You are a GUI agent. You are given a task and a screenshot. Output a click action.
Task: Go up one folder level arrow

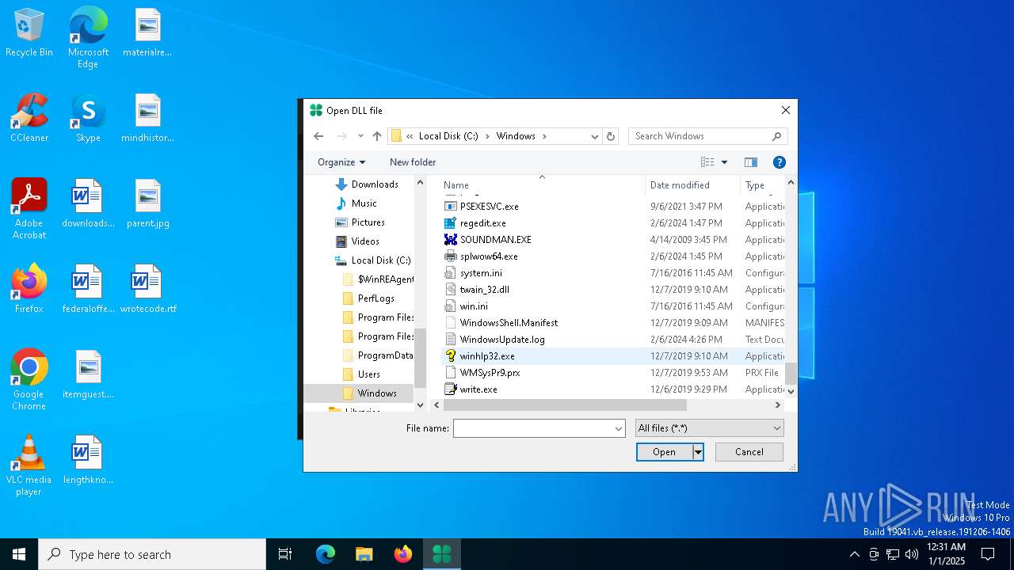click(x=377, y=136)
